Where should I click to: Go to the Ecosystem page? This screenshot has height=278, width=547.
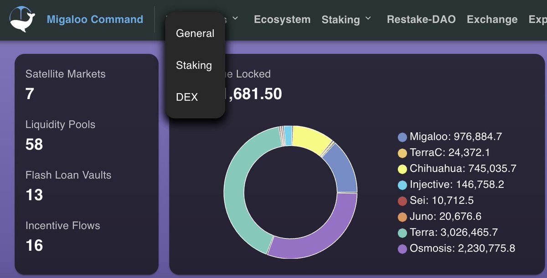[282, 20]
